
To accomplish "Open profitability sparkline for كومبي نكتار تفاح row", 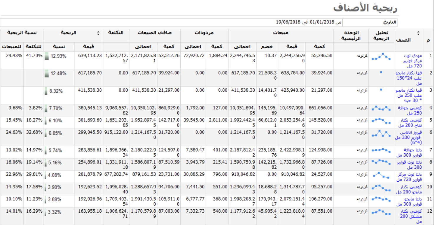I will (x=381, y=120).
